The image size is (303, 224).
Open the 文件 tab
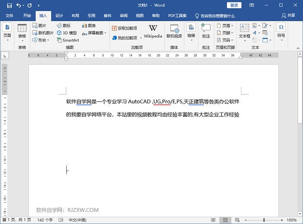(9, 16)
